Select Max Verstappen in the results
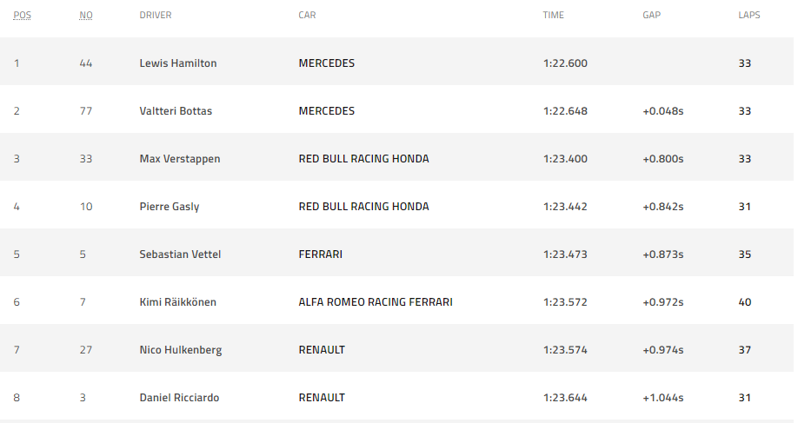The image size is (798, 423). (180, 159)
